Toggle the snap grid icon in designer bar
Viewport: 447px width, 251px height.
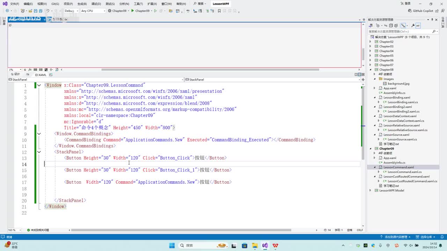click(x=36, y=70)
